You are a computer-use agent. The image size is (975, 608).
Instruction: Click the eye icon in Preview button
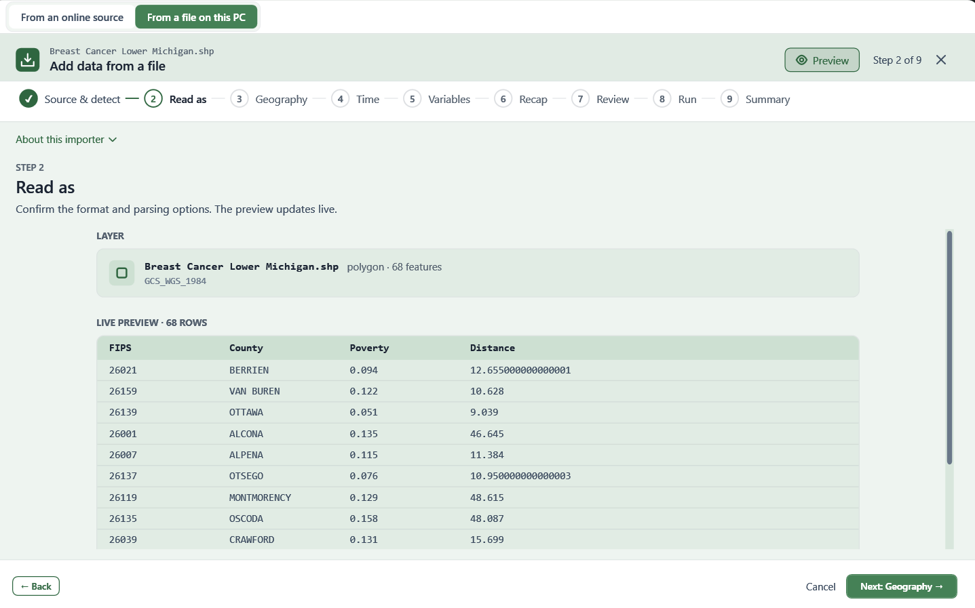tap(801, 60)
